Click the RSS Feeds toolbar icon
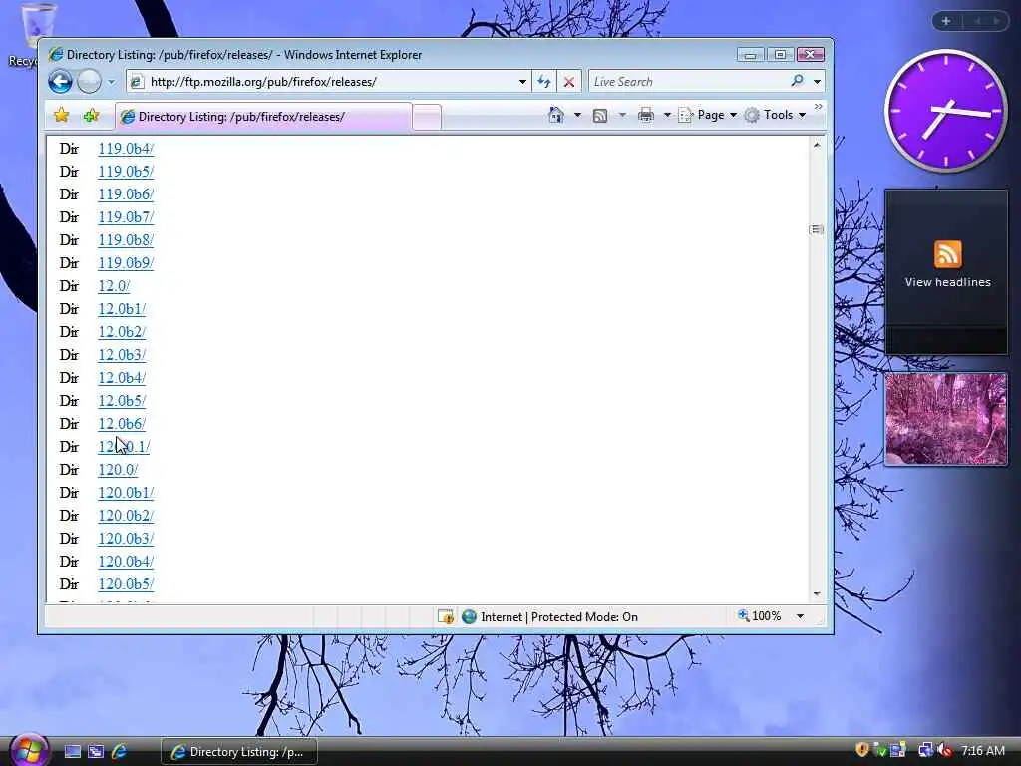Screen dimensions: 1021x766 point(600,116)
